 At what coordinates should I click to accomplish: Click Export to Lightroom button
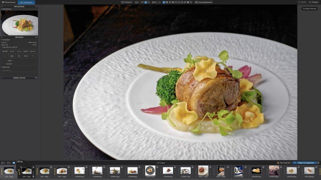click(x=304, y=163)
